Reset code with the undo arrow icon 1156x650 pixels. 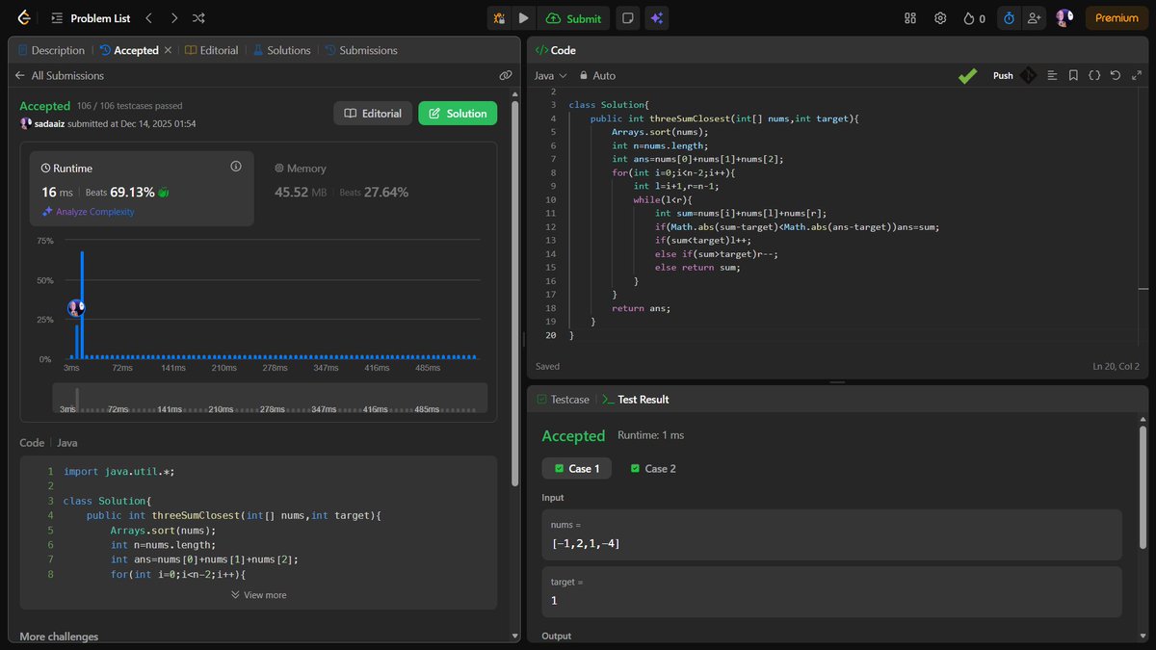pyautogui.click(x=1116, y=75)
